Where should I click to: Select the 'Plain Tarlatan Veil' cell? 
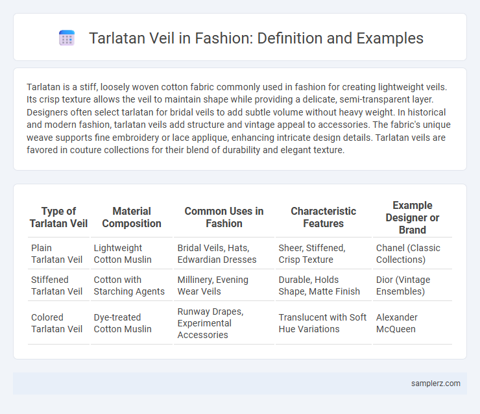point(58,254)
